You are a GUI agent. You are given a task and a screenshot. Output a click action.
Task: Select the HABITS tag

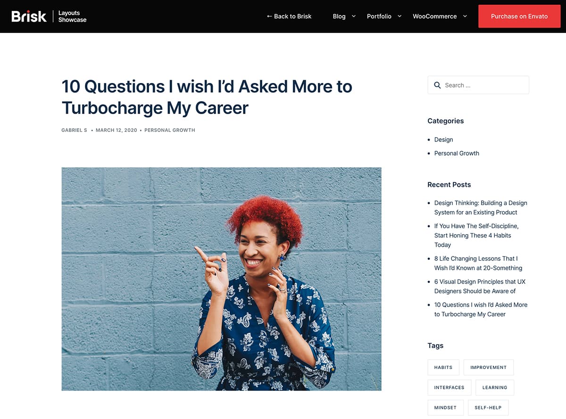pyautogui.click(x=443, y=367)
